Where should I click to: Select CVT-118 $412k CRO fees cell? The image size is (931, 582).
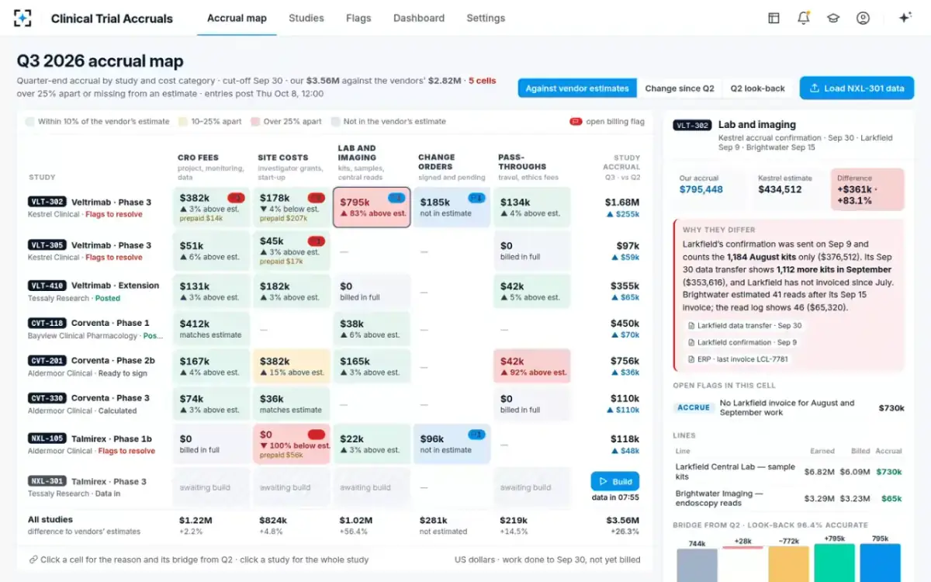click(x=211, y=328)
